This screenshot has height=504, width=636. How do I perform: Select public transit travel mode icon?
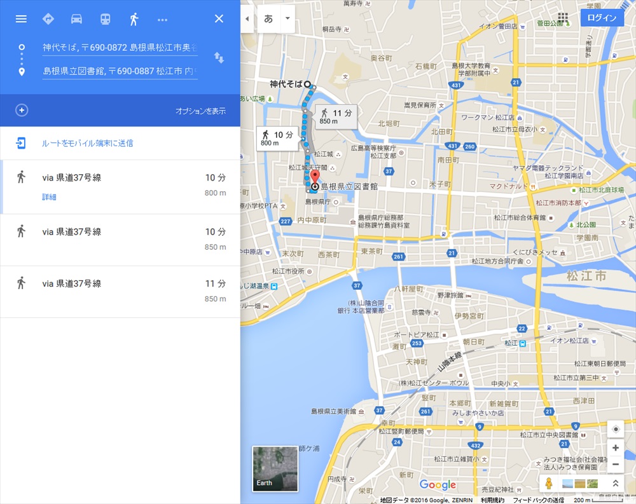point(105,19)
